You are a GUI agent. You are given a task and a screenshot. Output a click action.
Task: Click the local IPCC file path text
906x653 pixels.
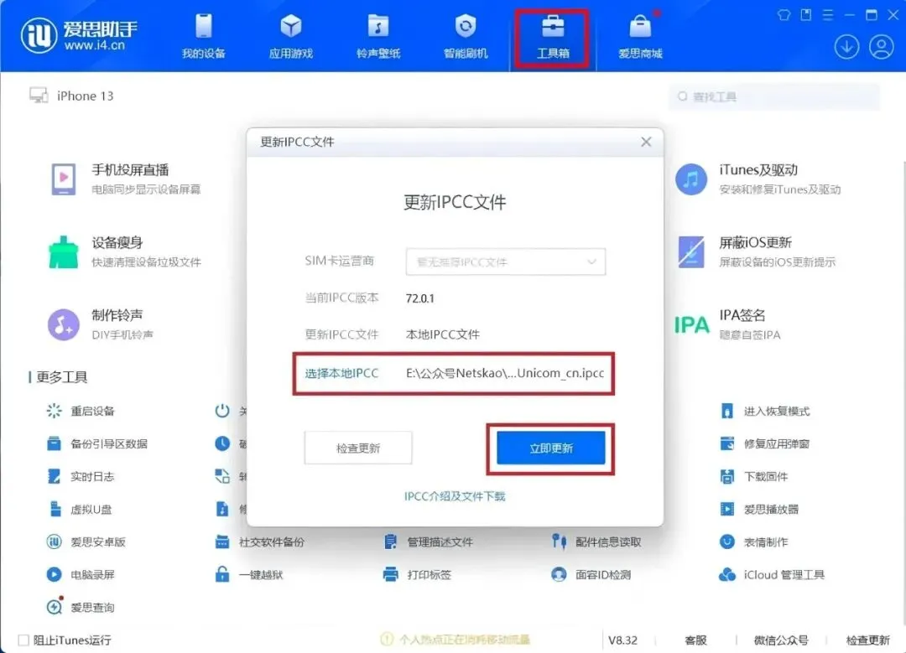(505, 374)
